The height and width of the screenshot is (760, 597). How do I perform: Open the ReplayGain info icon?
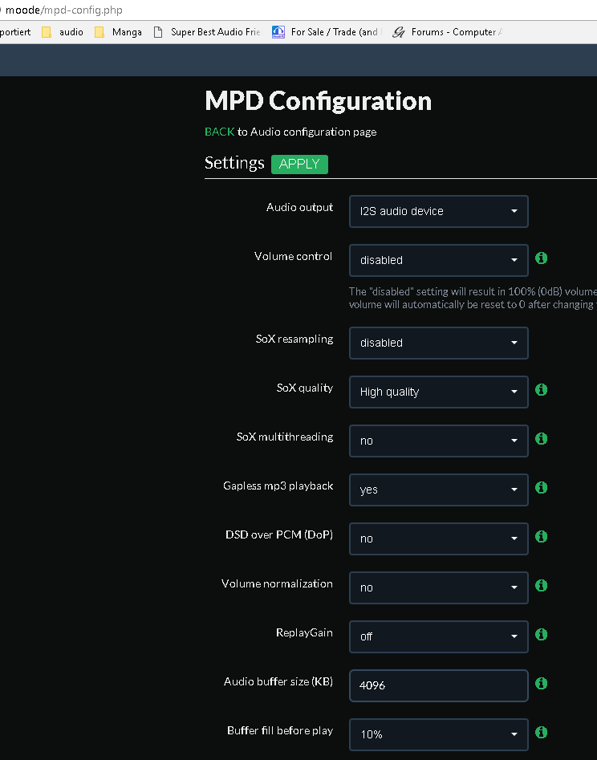click(x=541, y=634)
